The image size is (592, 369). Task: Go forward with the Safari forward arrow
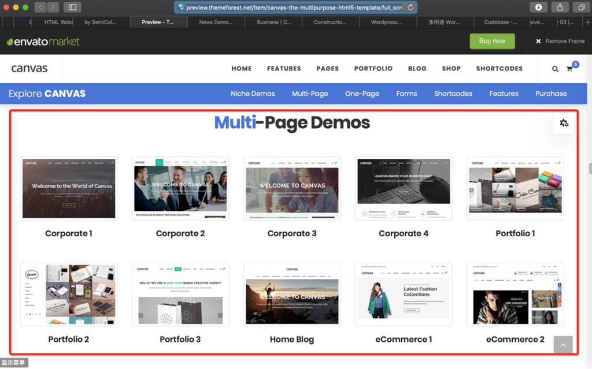[x=53, y=7]
